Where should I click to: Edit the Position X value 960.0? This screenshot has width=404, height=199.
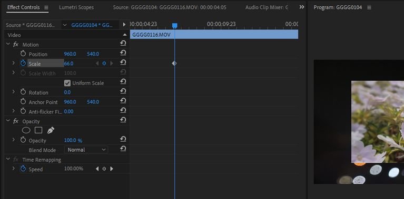70,54
